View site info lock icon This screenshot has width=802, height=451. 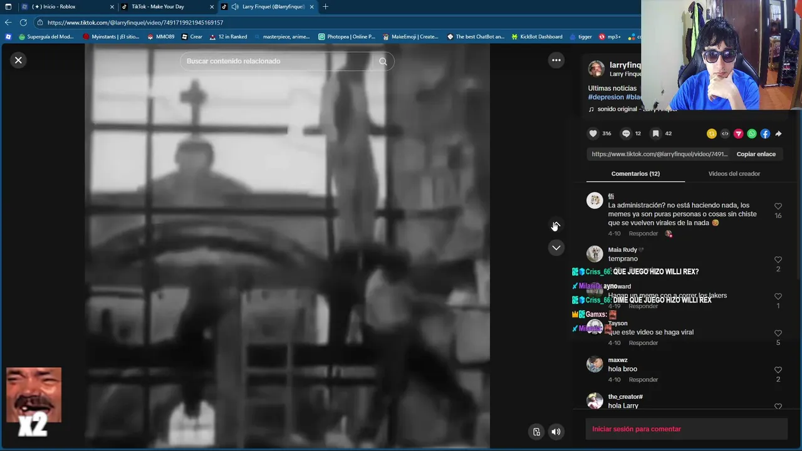click(x=39, y=23)
